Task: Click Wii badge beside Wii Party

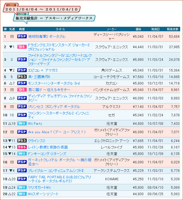Action: (22, 123)
